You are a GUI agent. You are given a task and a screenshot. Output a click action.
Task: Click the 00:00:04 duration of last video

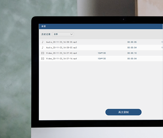pos(132,59)
